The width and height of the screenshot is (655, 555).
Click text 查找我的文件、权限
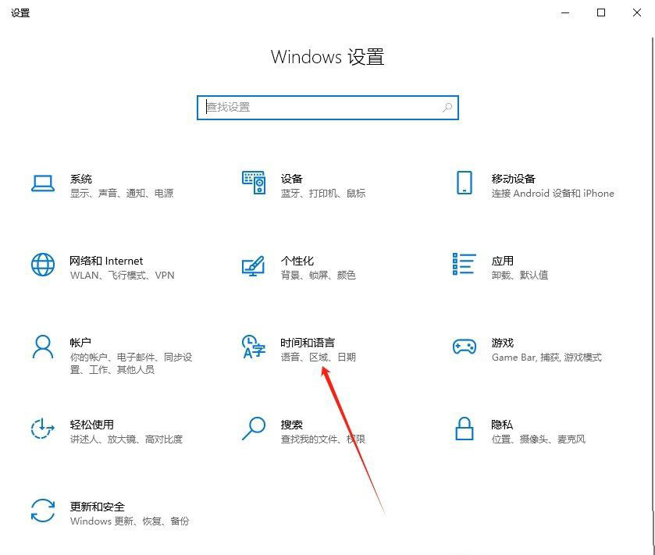click(323, 439)
